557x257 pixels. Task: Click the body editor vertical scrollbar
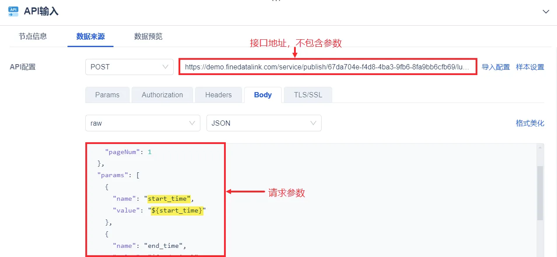[540, 193]
